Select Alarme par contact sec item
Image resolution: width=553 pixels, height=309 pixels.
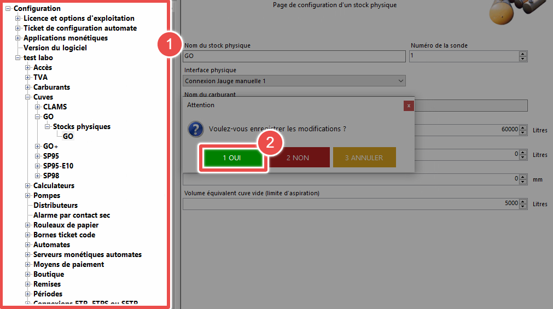[72, 215]
